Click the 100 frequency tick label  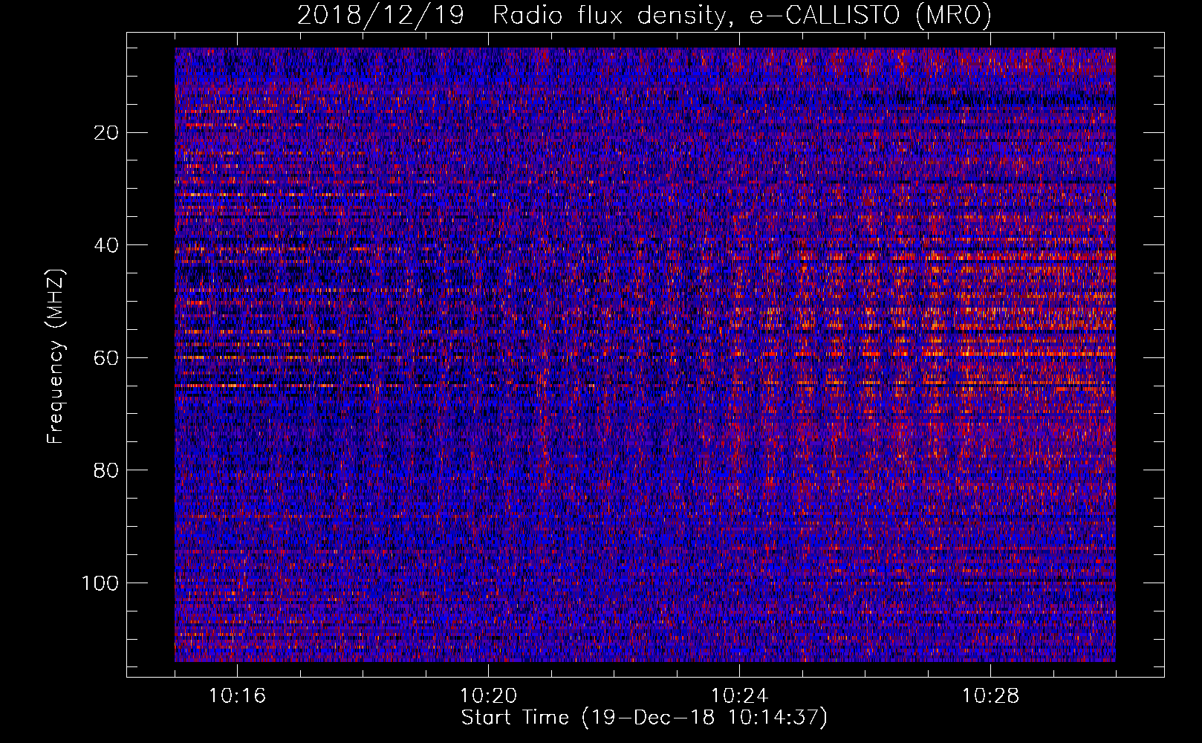pyautogui.click(x=100, y=583)
